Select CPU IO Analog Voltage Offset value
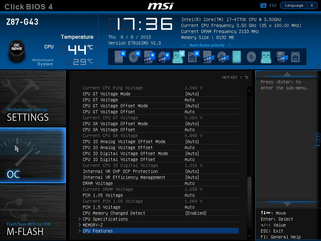The image size is (321, 241). coord(190,147)
